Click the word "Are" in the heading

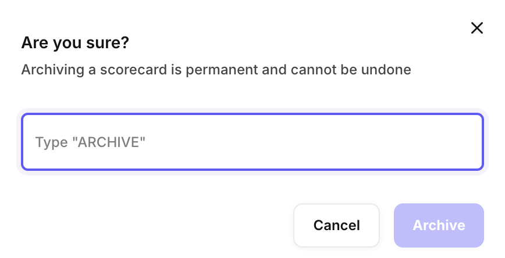[34, 42]
